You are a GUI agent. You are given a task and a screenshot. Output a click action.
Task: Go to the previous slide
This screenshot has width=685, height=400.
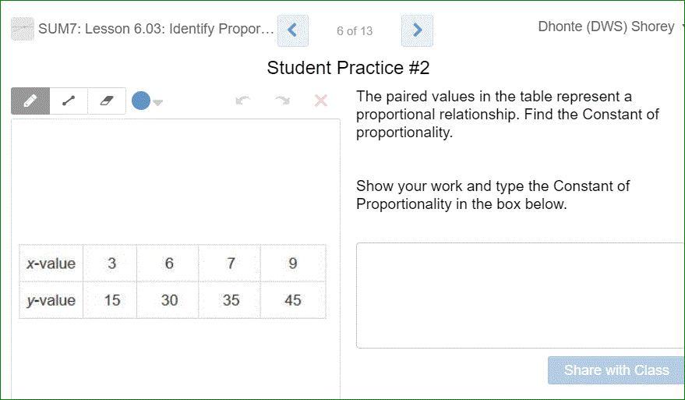[292, 30]
